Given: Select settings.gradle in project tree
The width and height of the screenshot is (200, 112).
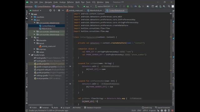Looking at the screenshot, I should pyautogui.click(x=42, y=75).
